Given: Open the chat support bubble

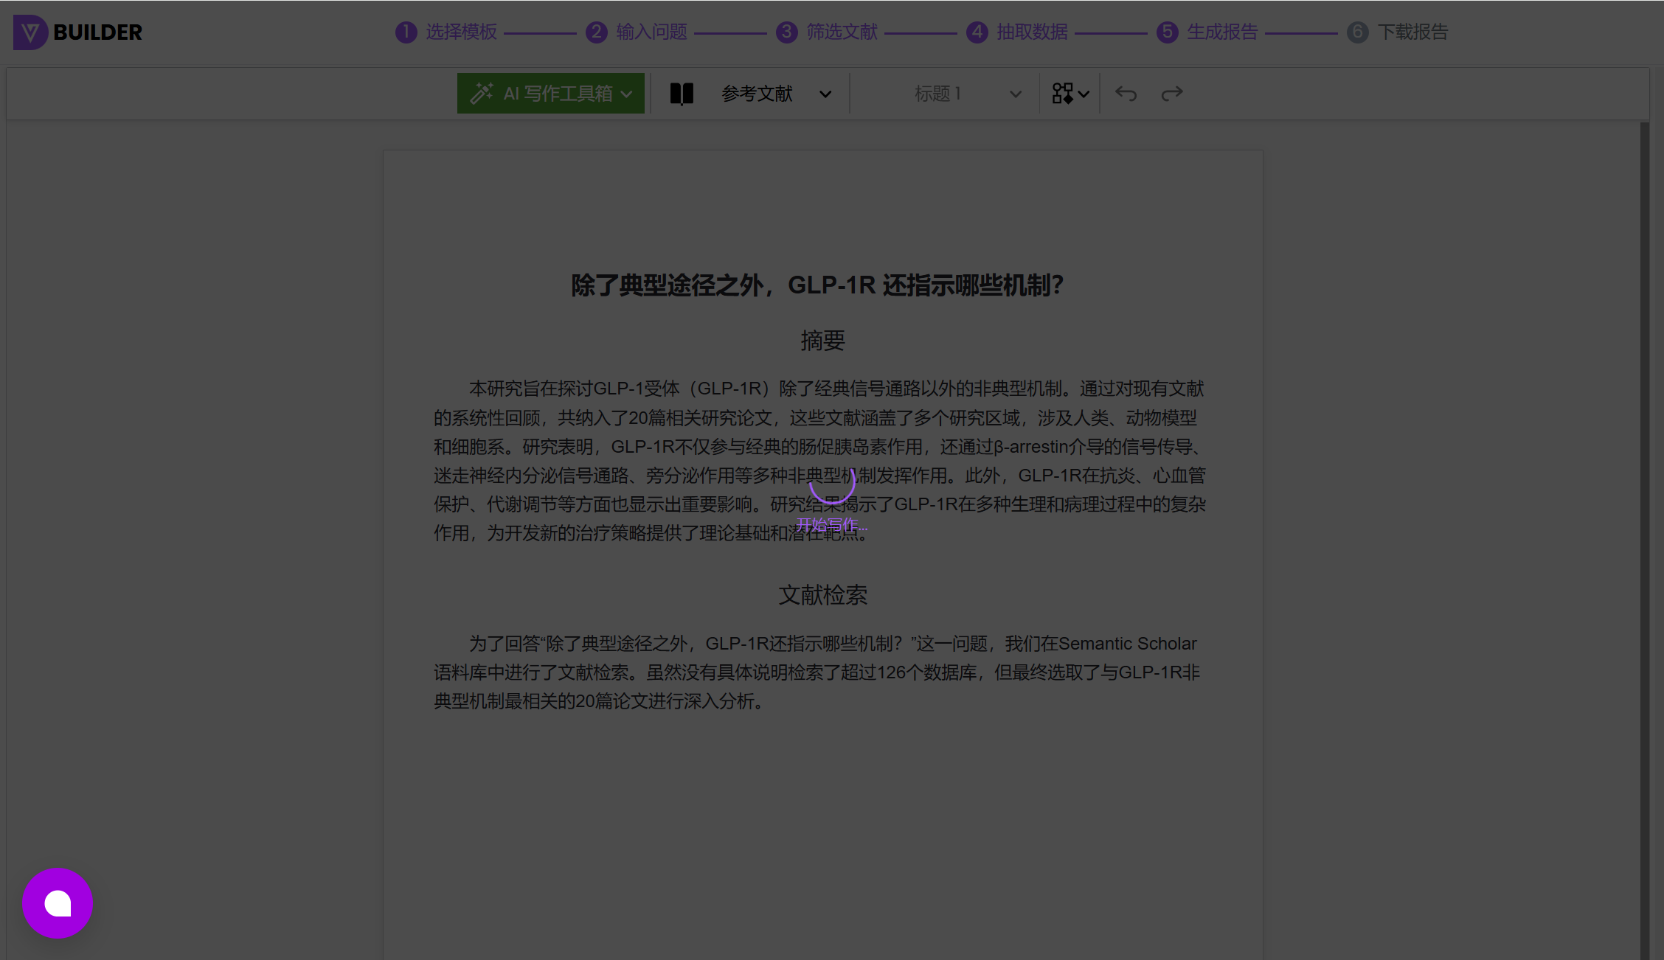Looking at the screenshot, I should [57, 902].
